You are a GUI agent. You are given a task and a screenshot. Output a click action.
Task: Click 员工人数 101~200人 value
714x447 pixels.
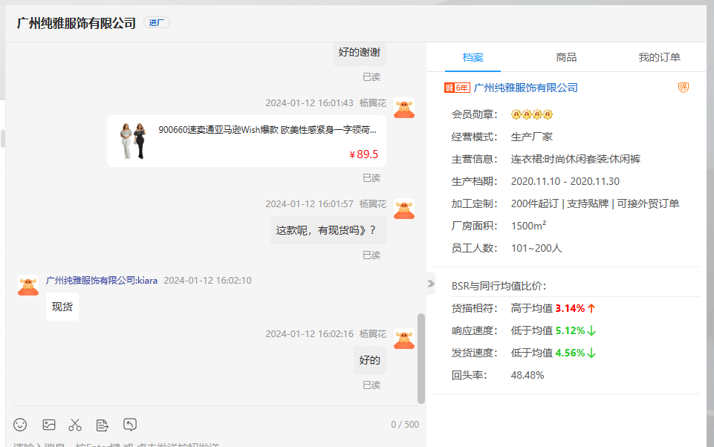point(536,248)
